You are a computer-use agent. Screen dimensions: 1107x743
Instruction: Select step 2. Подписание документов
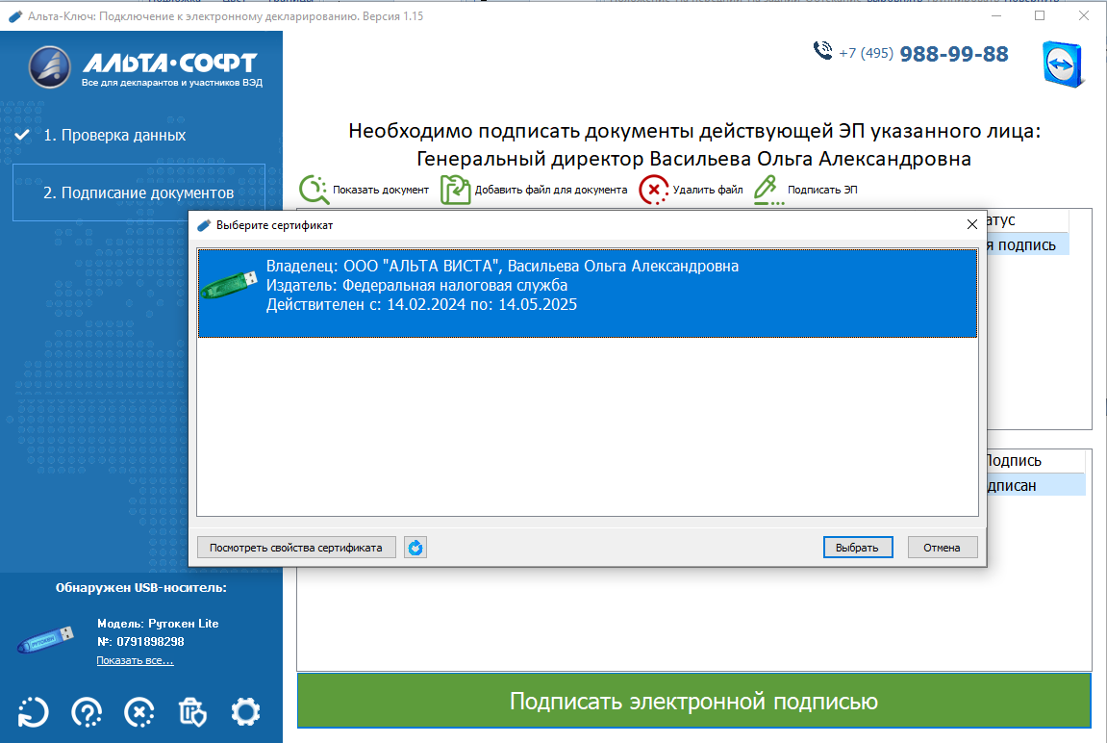(138, 192)
